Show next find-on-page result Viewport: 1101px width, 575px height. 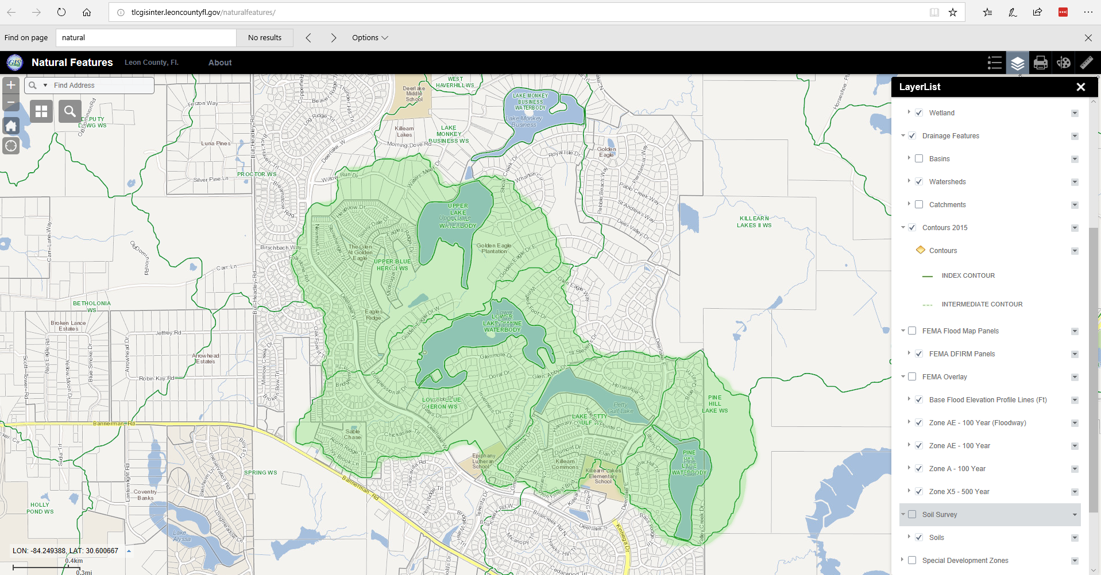pyautogui.click(x=334, y=38)
